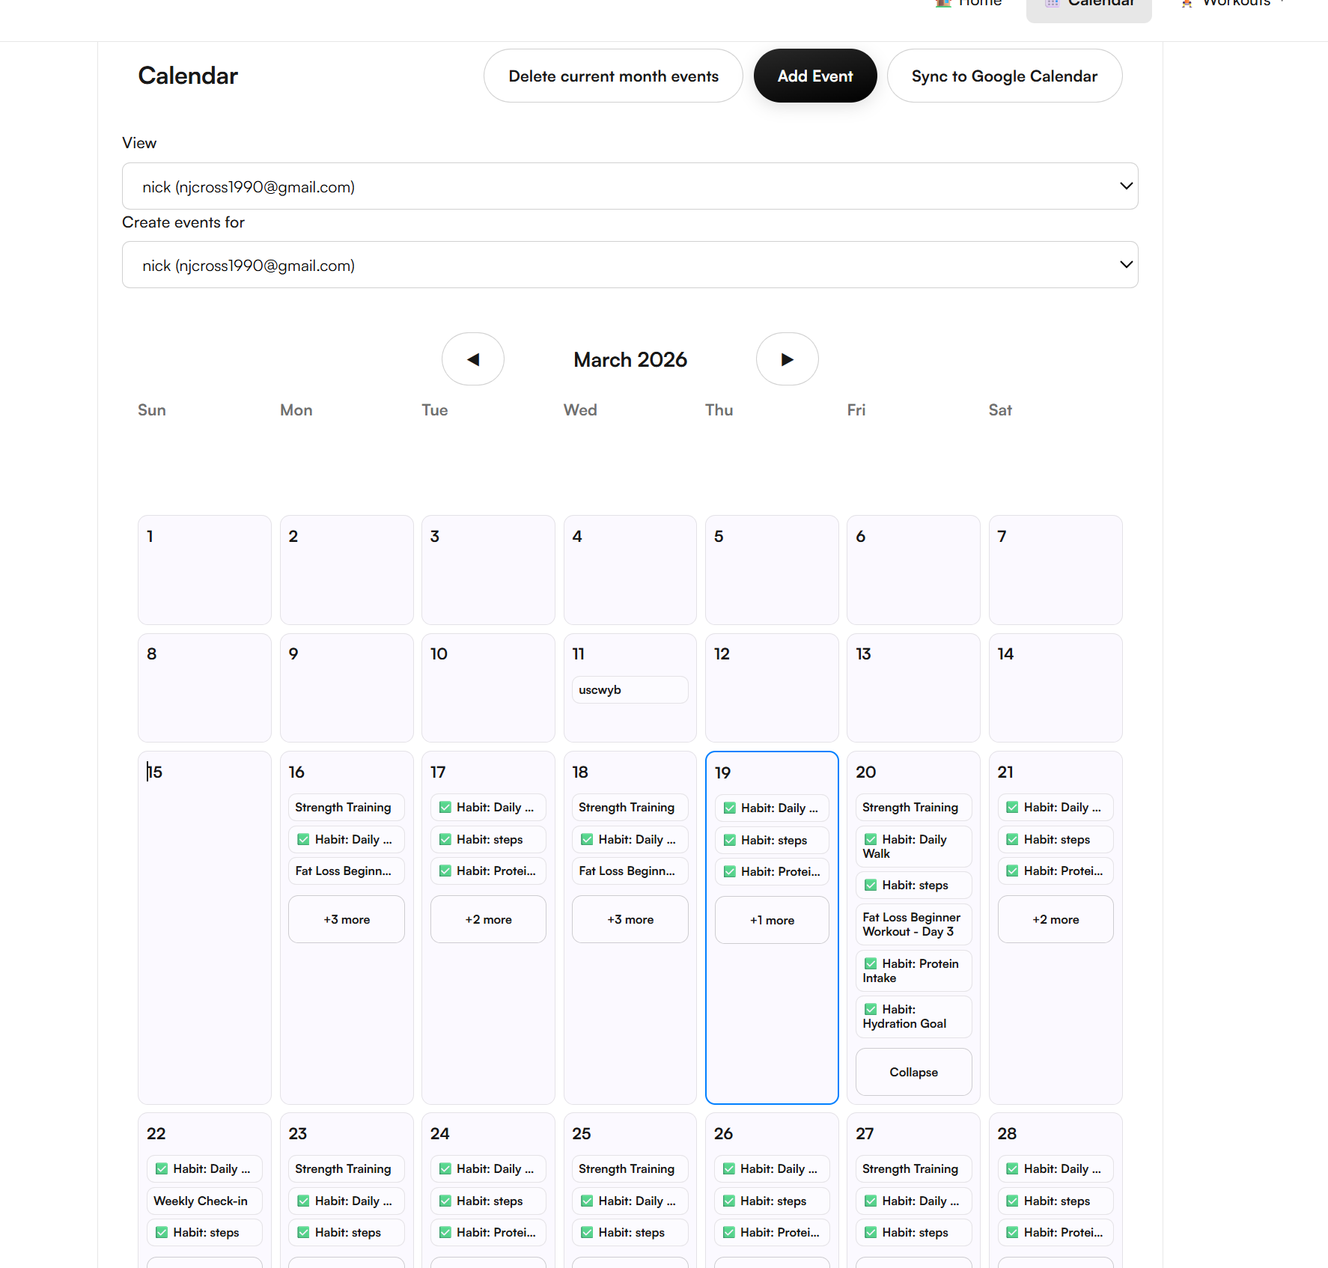The width and height of the screenshot is (1328, 1268).
Task: Toggle completion checkbox on Habit: Protein Intake, March 20
Action: point(871,963)
